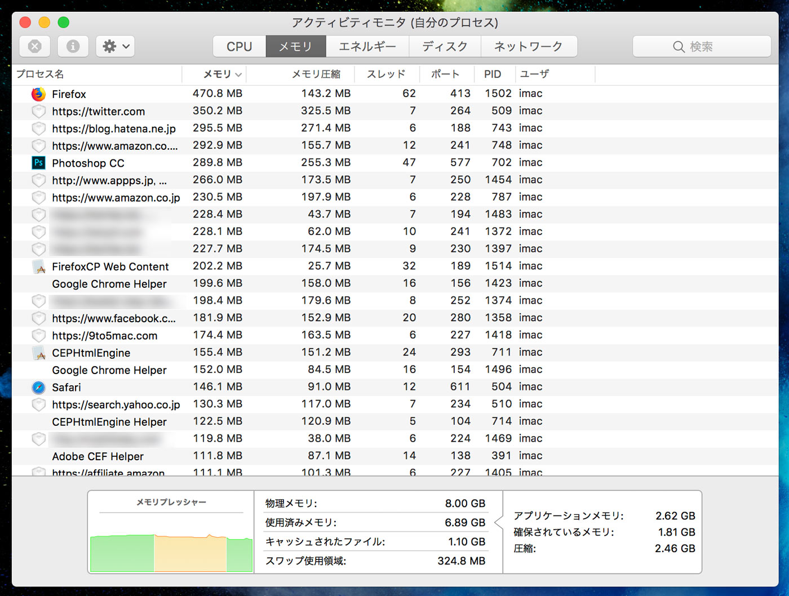Click the 検索 search field
Screen dimensions: 789x596
coord(702,47)
